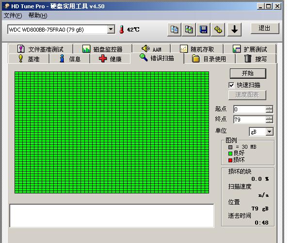The height and width of the screenshot is (243, 291).
Task: Click the green 良好 legend color square
Action: (231, 153)
